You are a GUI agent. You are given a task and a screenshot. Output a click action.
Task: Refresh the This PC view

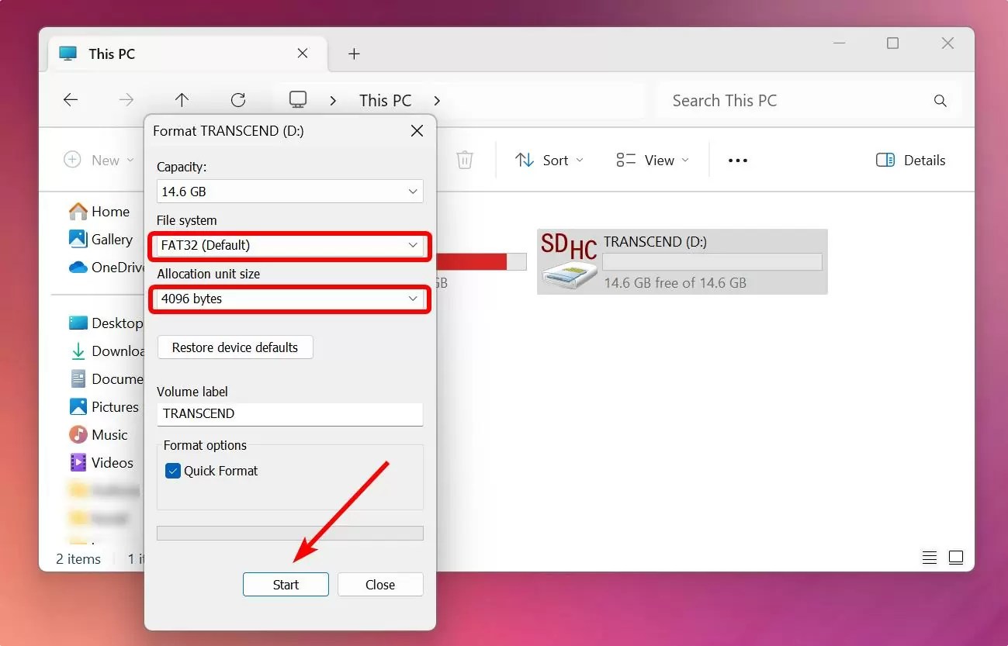238,100
